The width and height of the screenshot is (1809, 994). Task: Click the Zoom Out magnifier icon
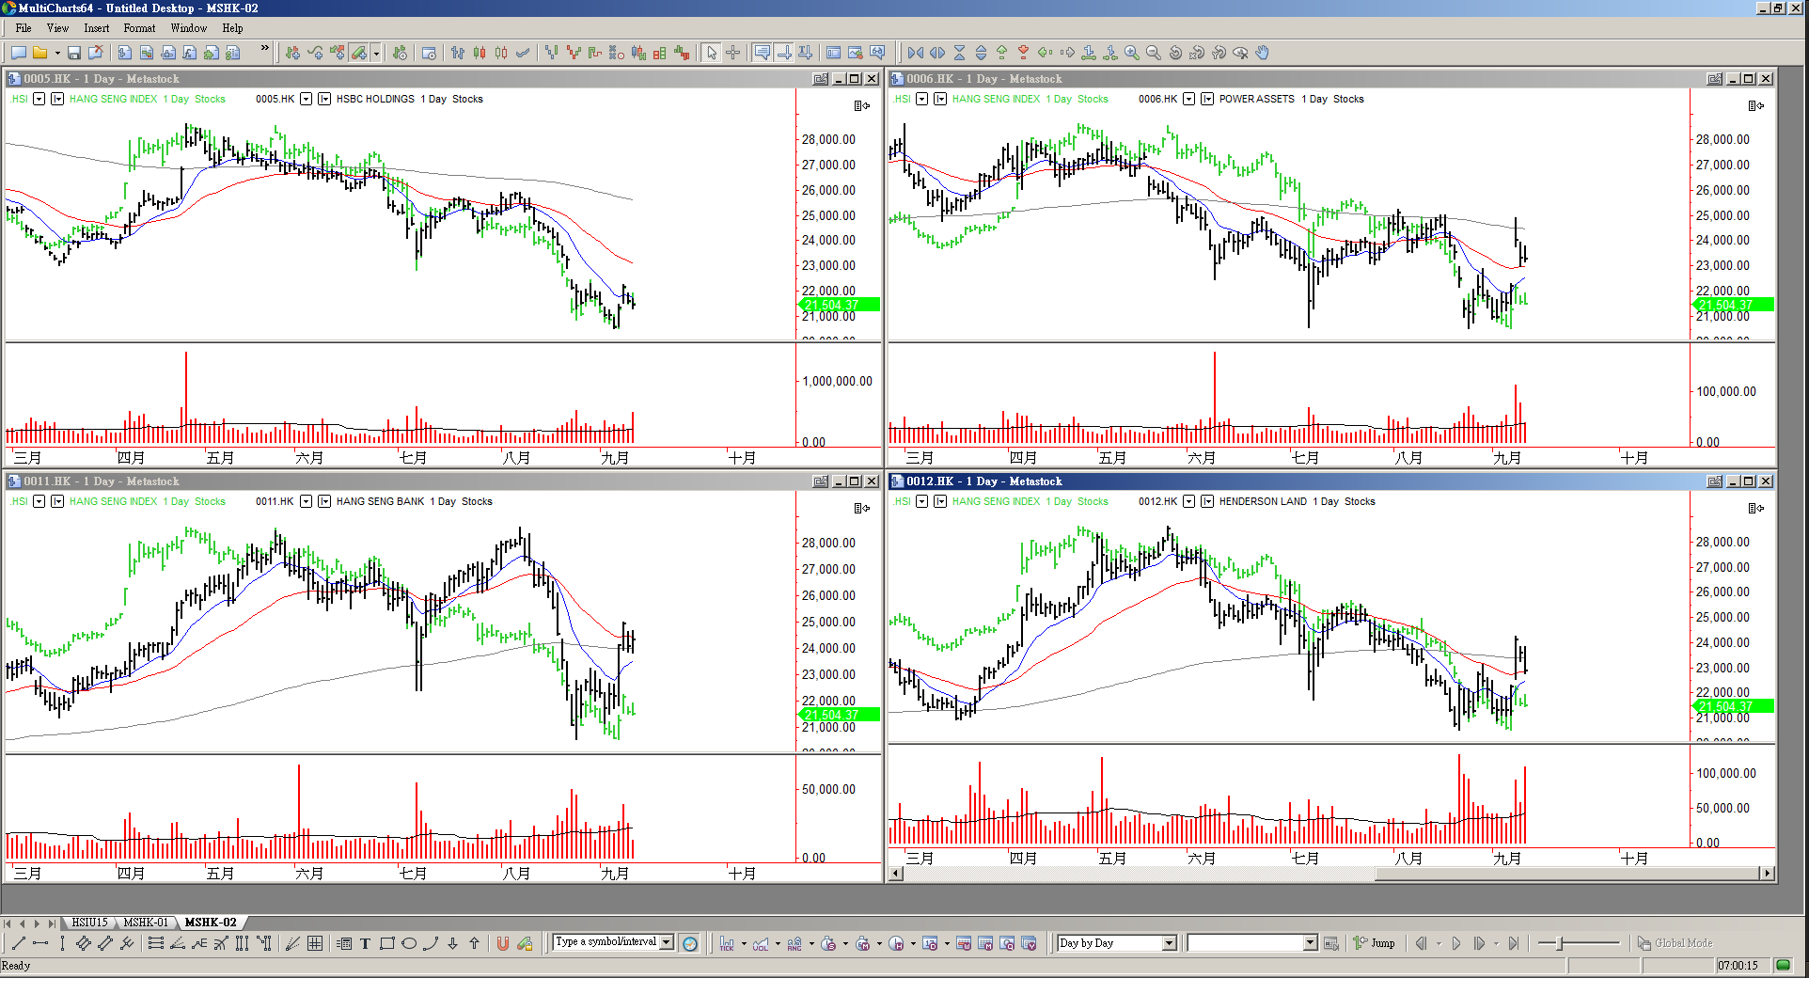pyautogui.click(x=1154, y=53)
